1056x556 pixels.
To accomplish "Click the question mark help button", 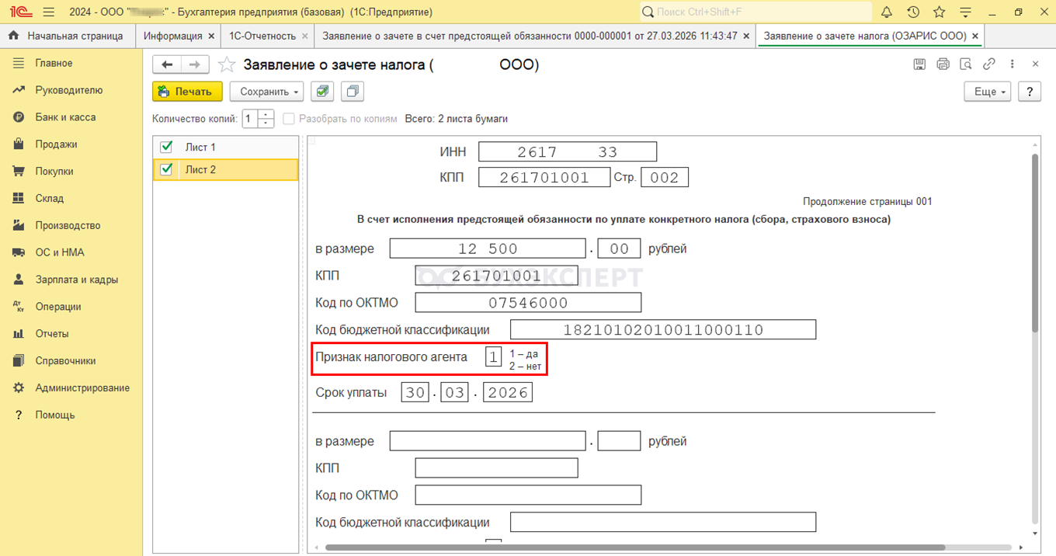I will point(1030,92).
